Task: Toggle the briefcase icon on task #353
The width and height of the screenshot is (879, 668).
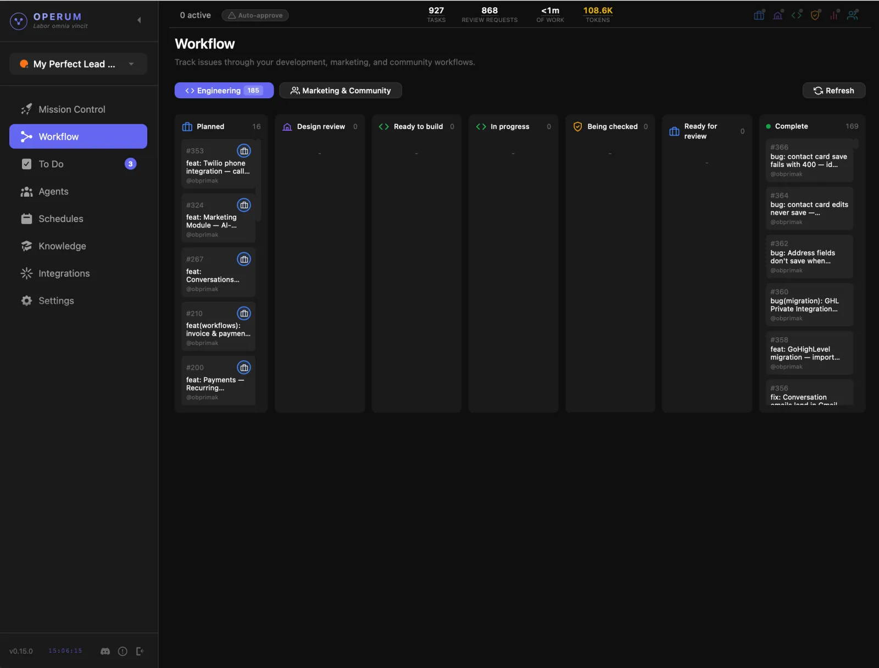Action: (244, 151)
